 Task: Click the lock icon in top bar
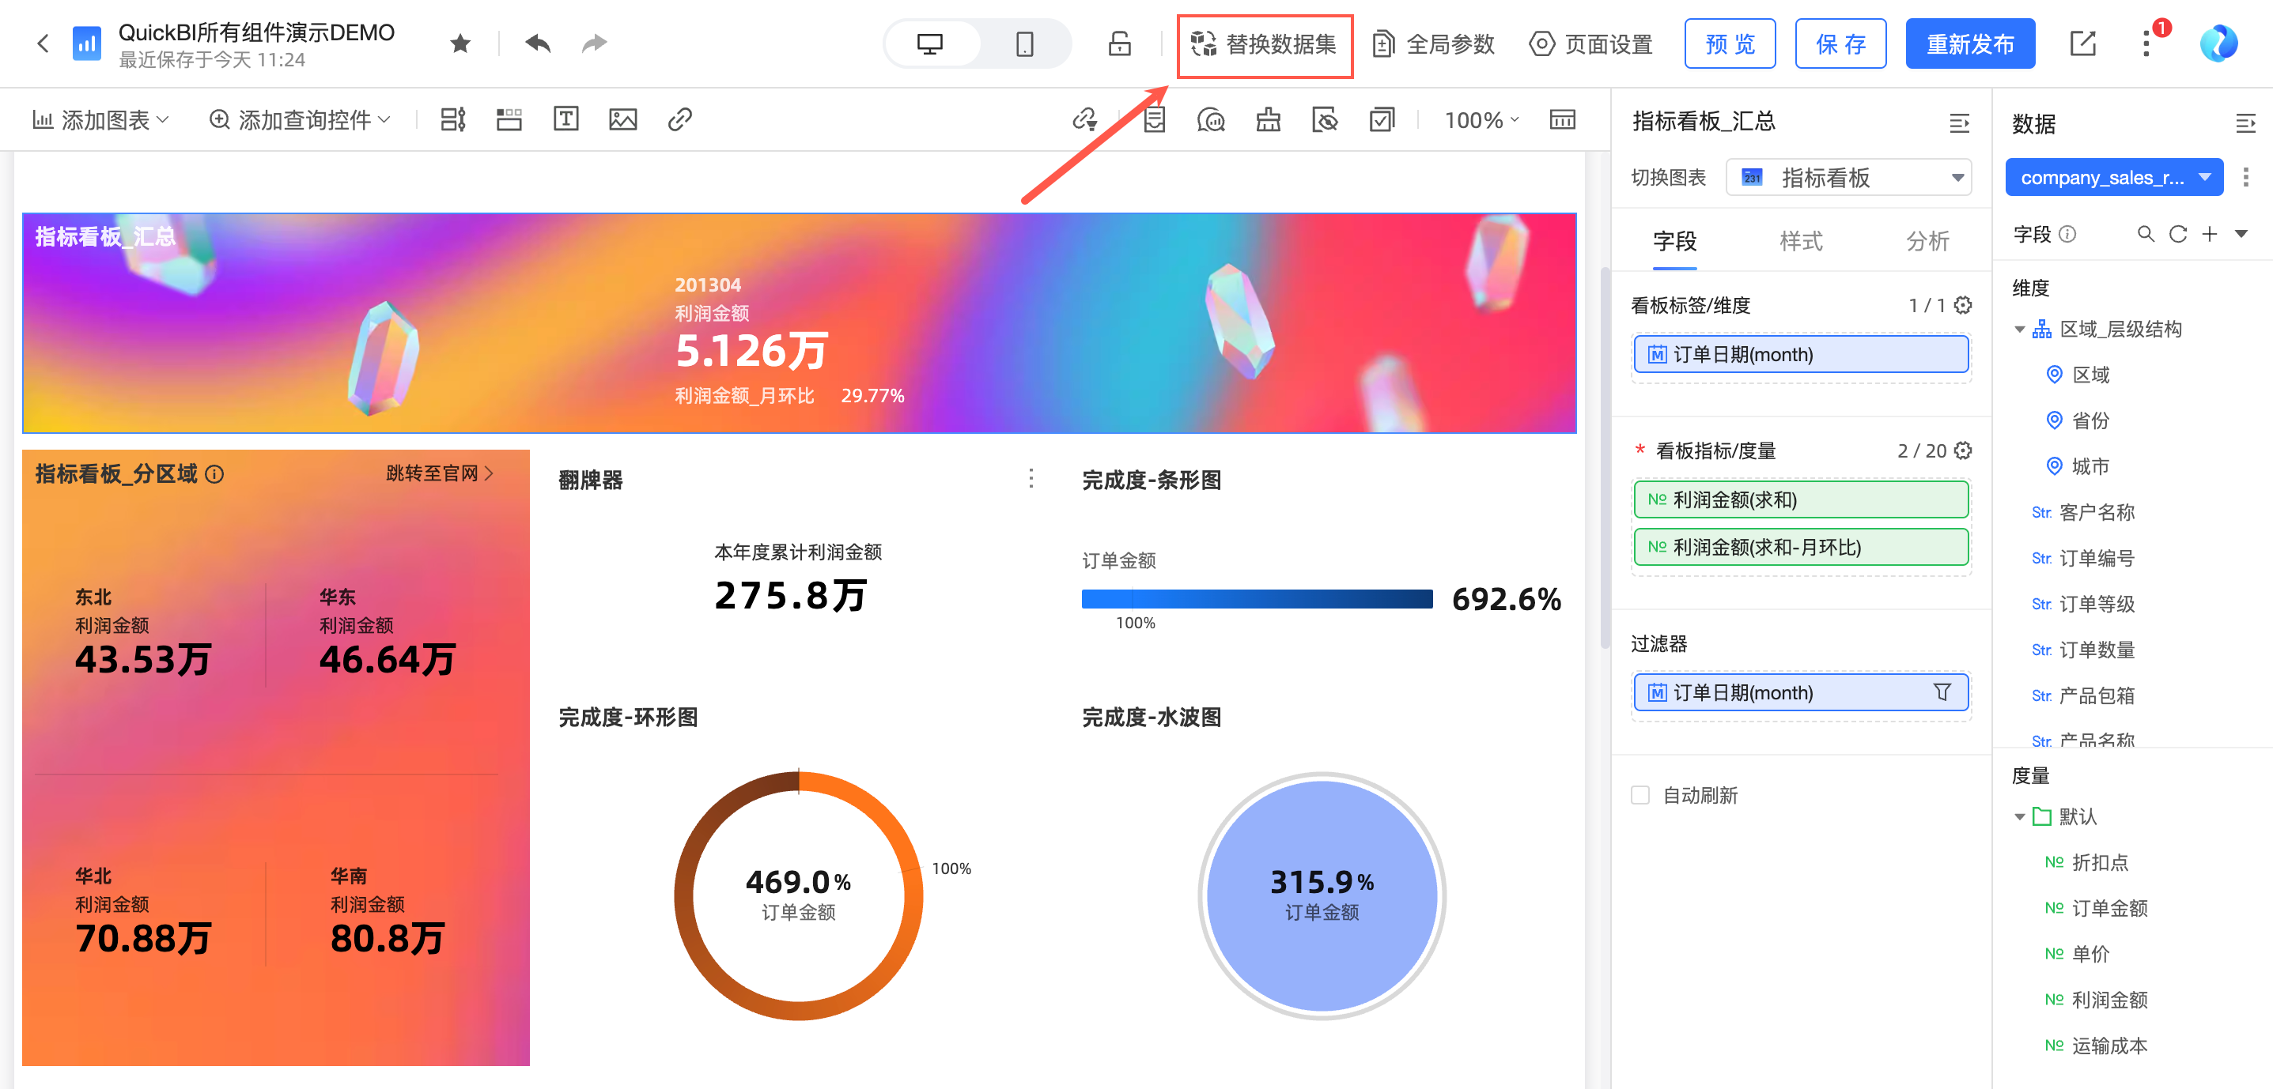click(x=1119, y=43)
